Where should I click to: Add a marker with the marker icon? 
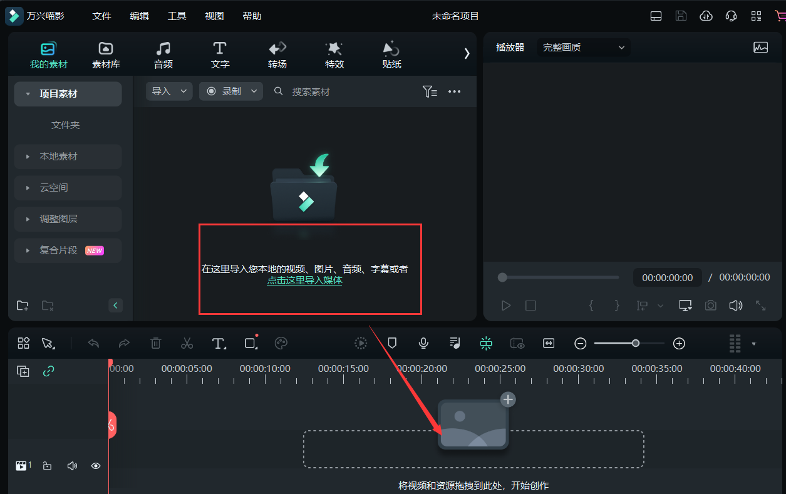click(392, 343)
